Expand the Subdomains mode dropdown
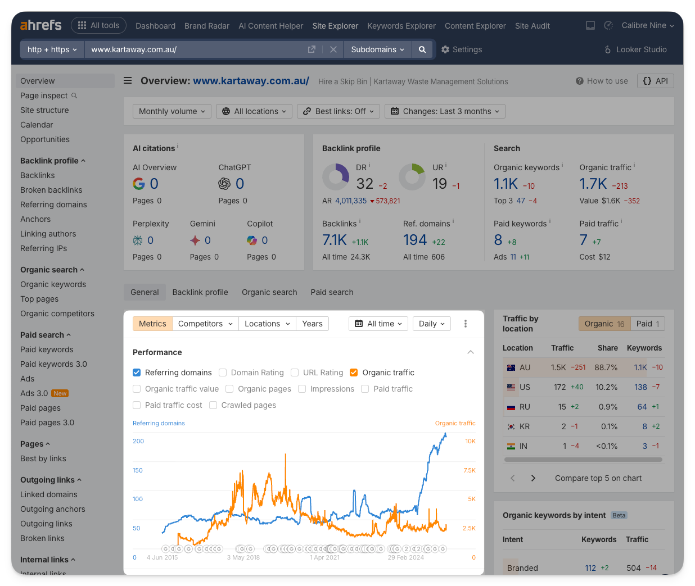Image resolution: width=695 pixels, height=586 pixels. coord(377,49)
